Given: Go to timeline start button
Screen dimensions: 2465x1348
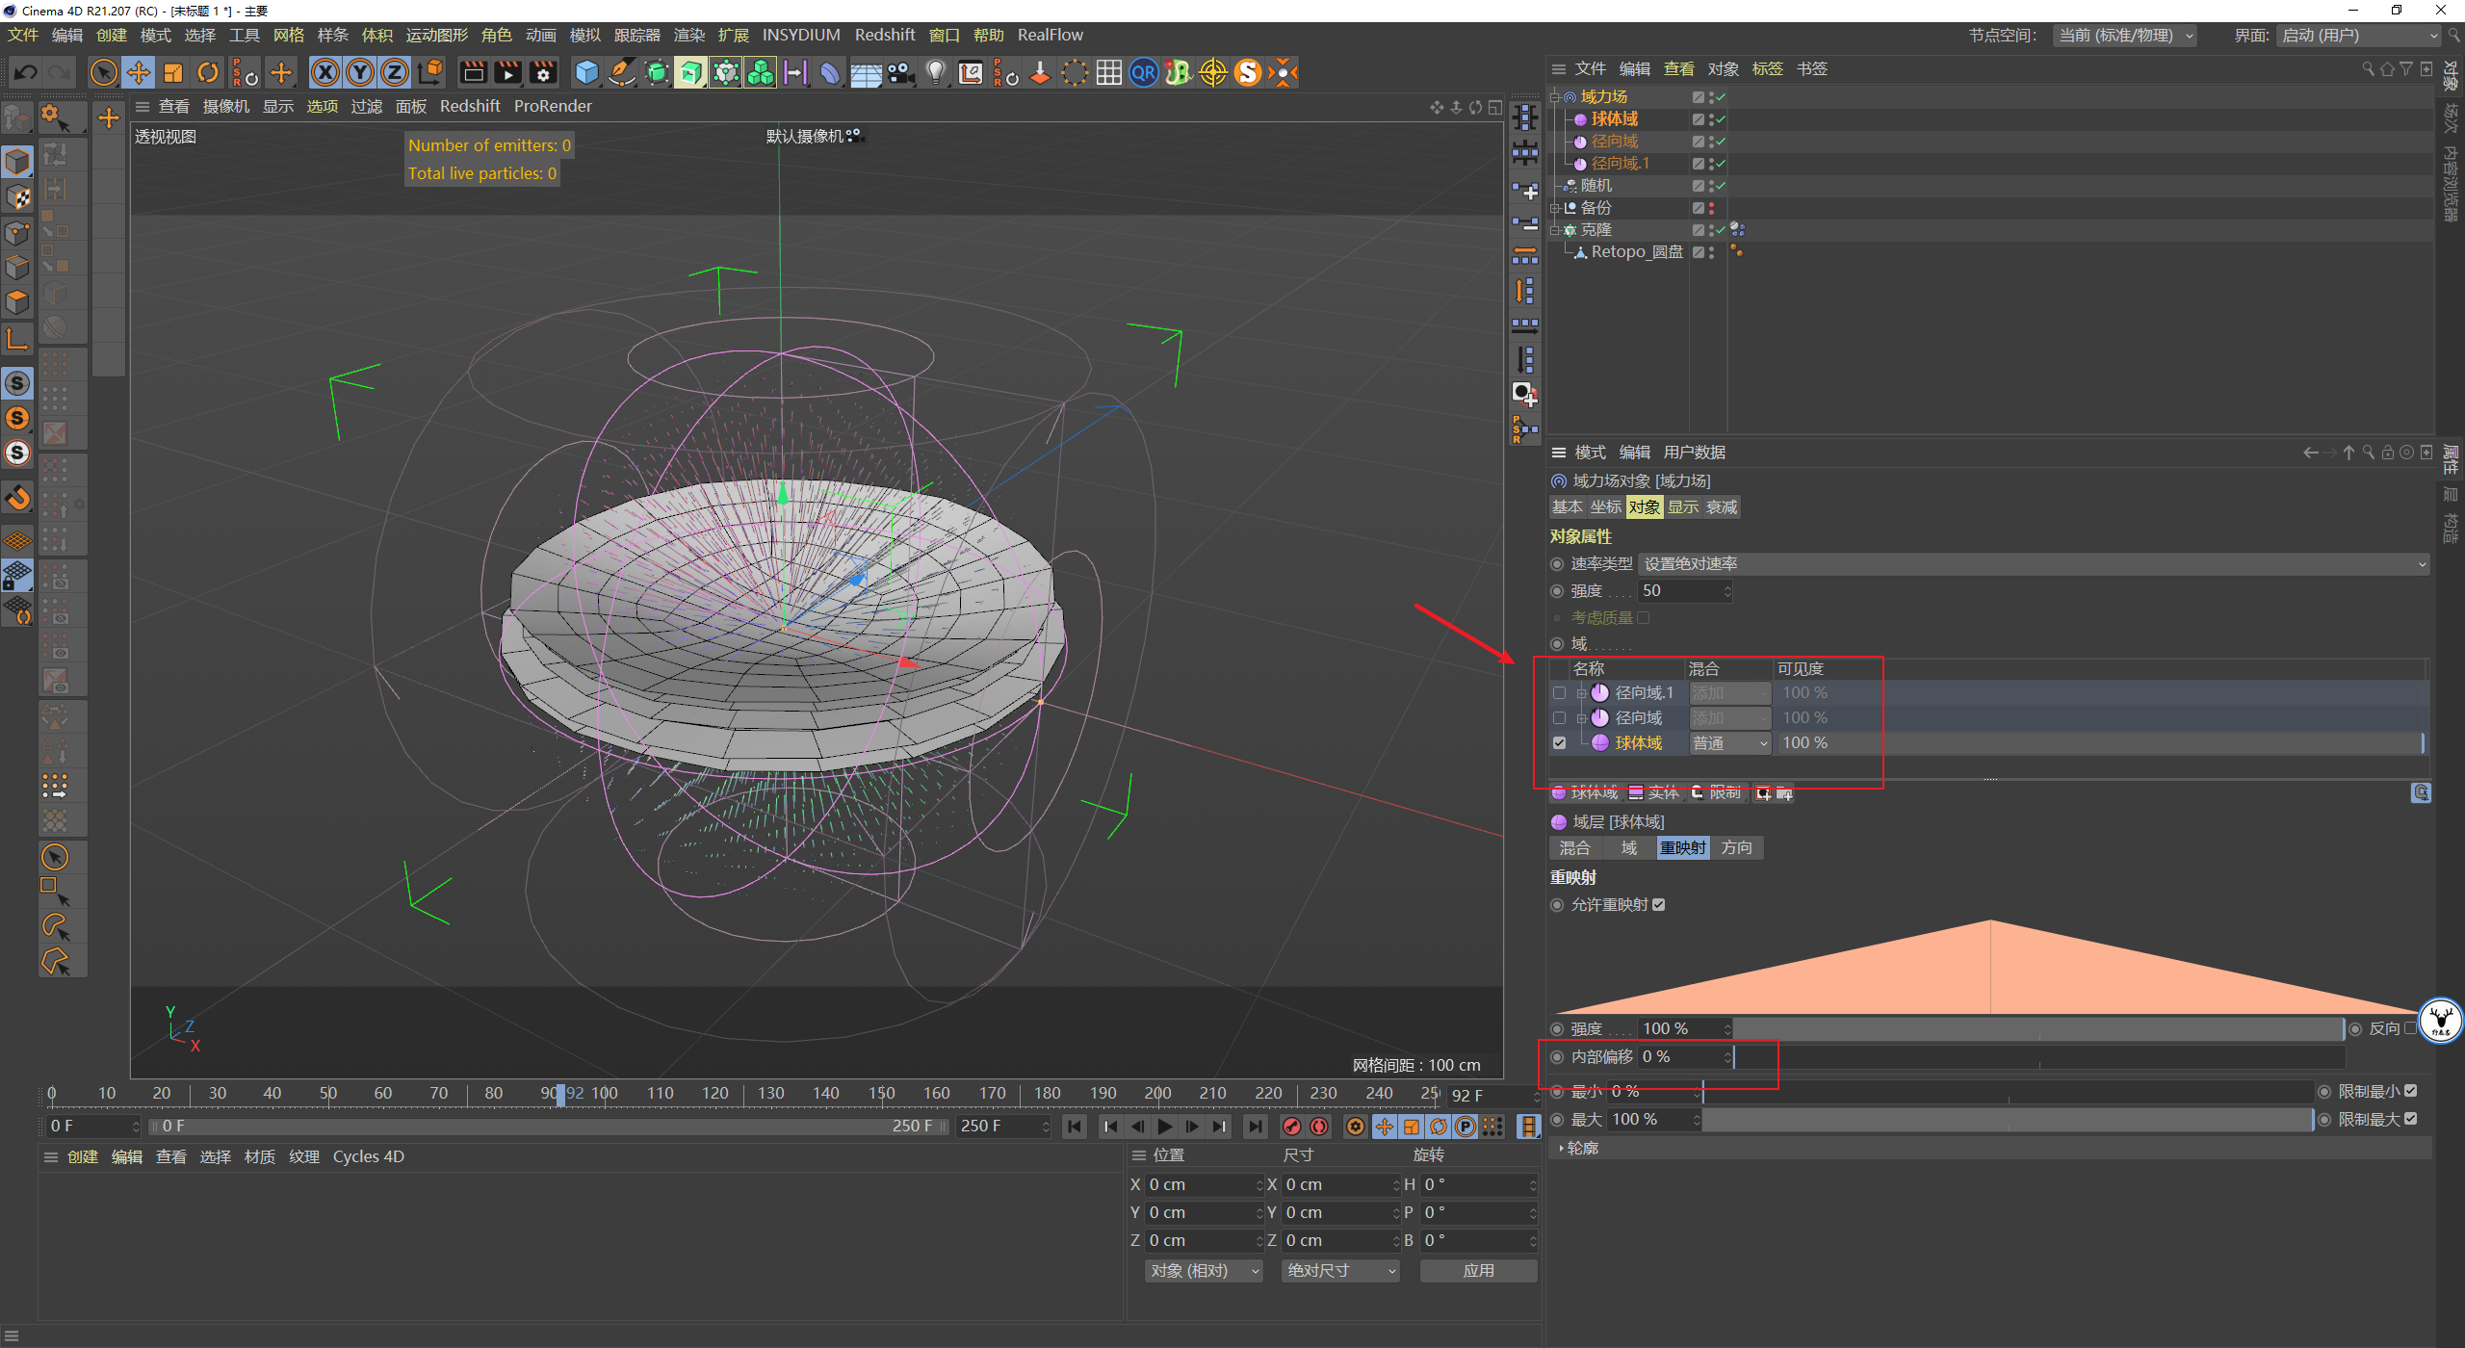Looking at the screenshot, I should click(1075, 1127).
